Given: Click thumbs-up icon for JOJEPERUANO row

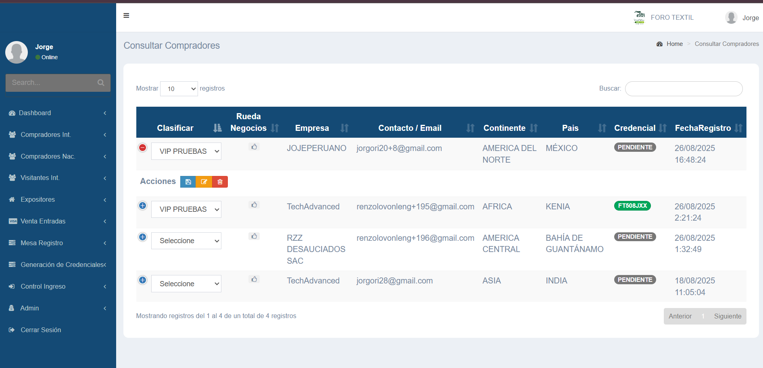Looking at the screenshot, I should [x=254, y=147].
